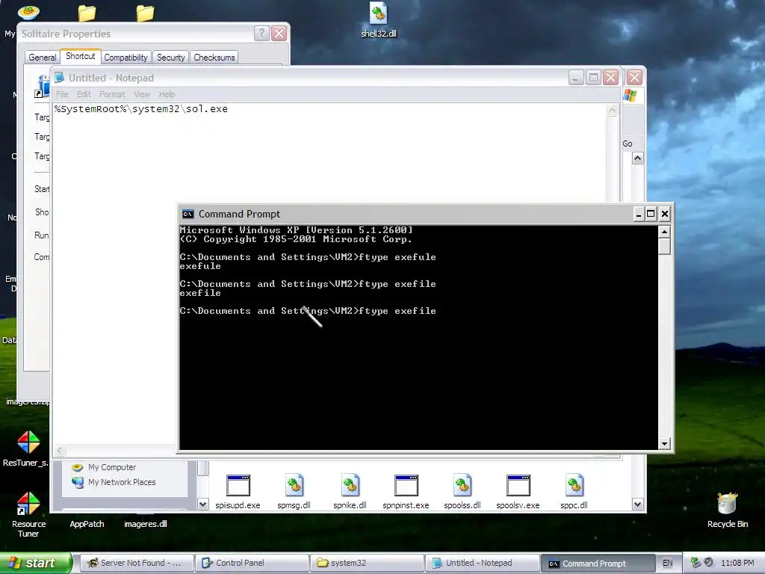Click Command Prompt scrollbar up arrow
The image size is (765, 574).
pyautogui.click(x=664, y=232)
